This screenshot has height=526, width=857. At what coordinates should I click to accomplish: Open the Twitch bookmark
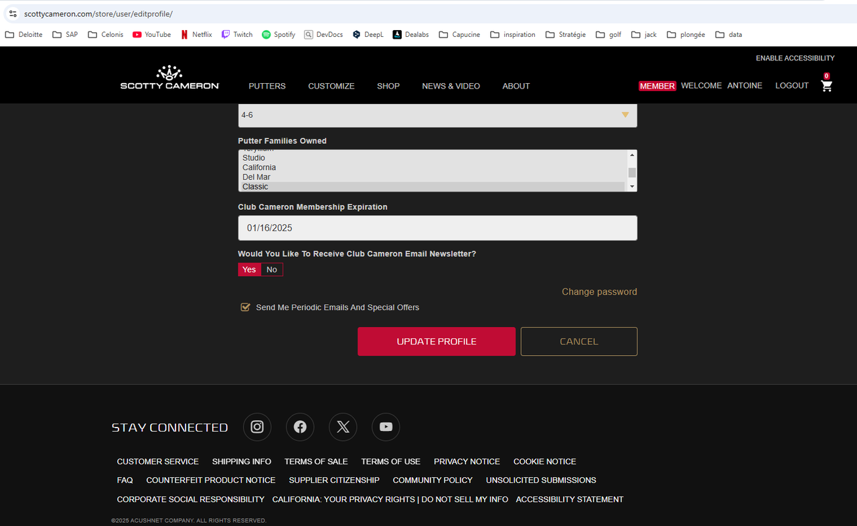point(237,34)
